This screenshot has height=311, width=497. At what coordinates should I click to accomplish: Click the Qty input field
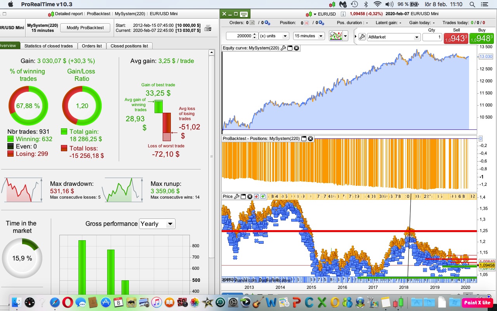tap(432, 37)
